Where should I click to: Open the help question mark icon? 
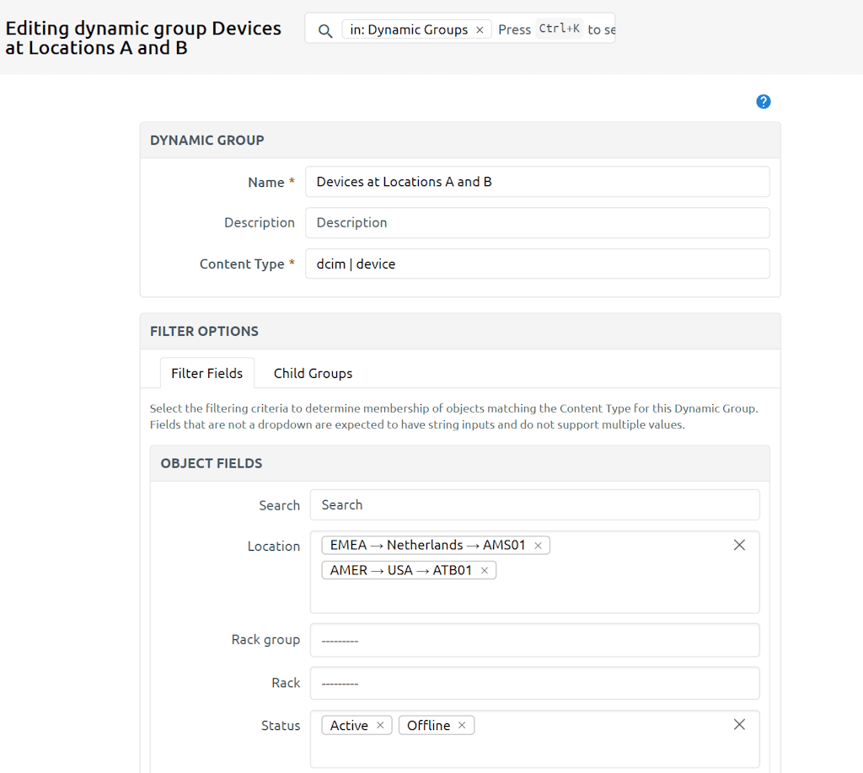click(763, 101)
